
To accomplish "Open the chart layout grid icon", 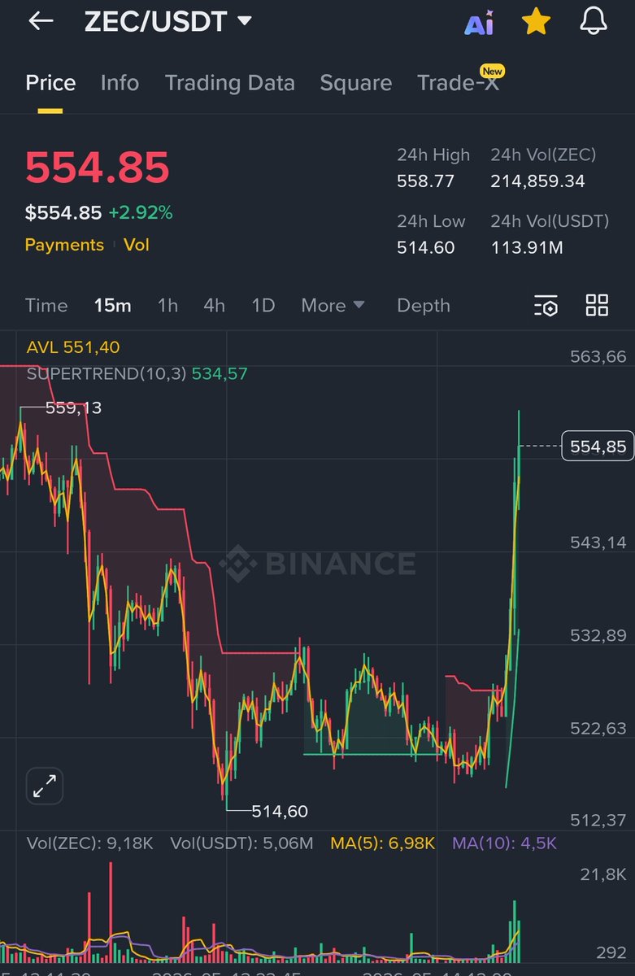I will (x=597, y=305).
